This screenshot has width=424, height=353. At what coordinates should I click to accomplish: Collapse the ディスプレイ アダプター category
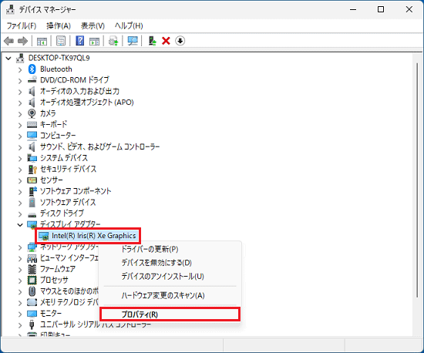pyautogui.click(x=20, y=224)
